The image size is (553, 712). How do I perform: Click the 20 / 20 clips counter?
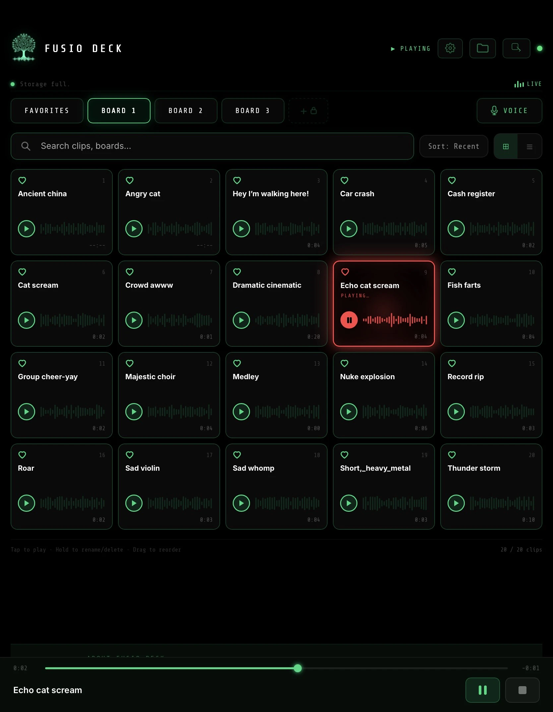point(521,550)
